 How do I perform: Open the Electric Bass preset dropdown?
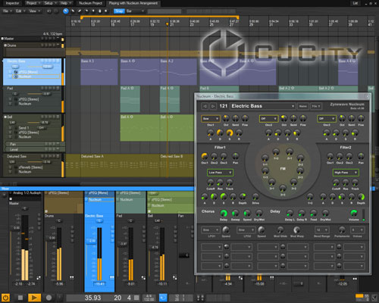pos(263,106)
